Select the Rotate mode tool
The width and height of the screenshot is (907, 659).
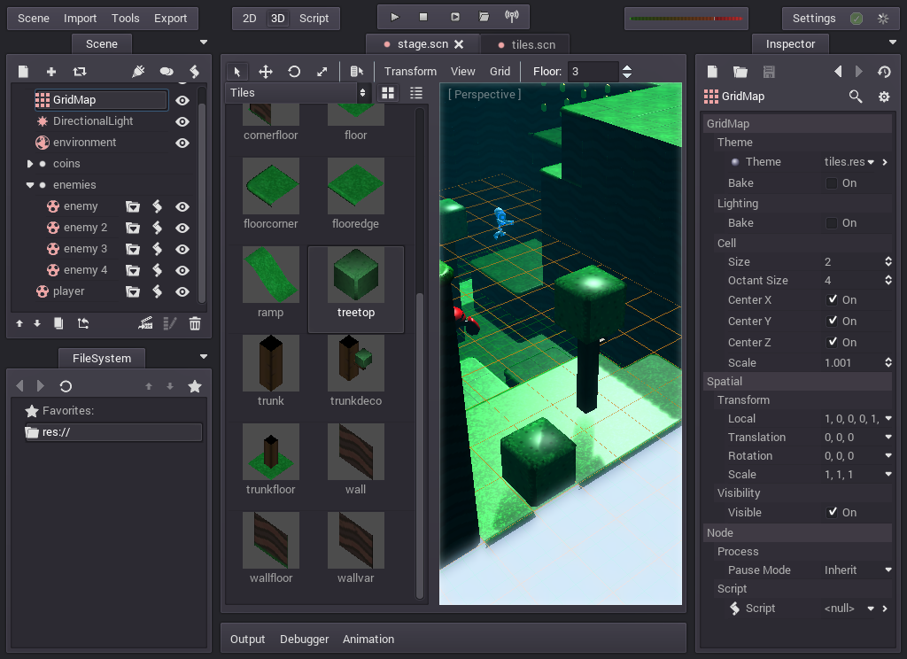point(294,72)
